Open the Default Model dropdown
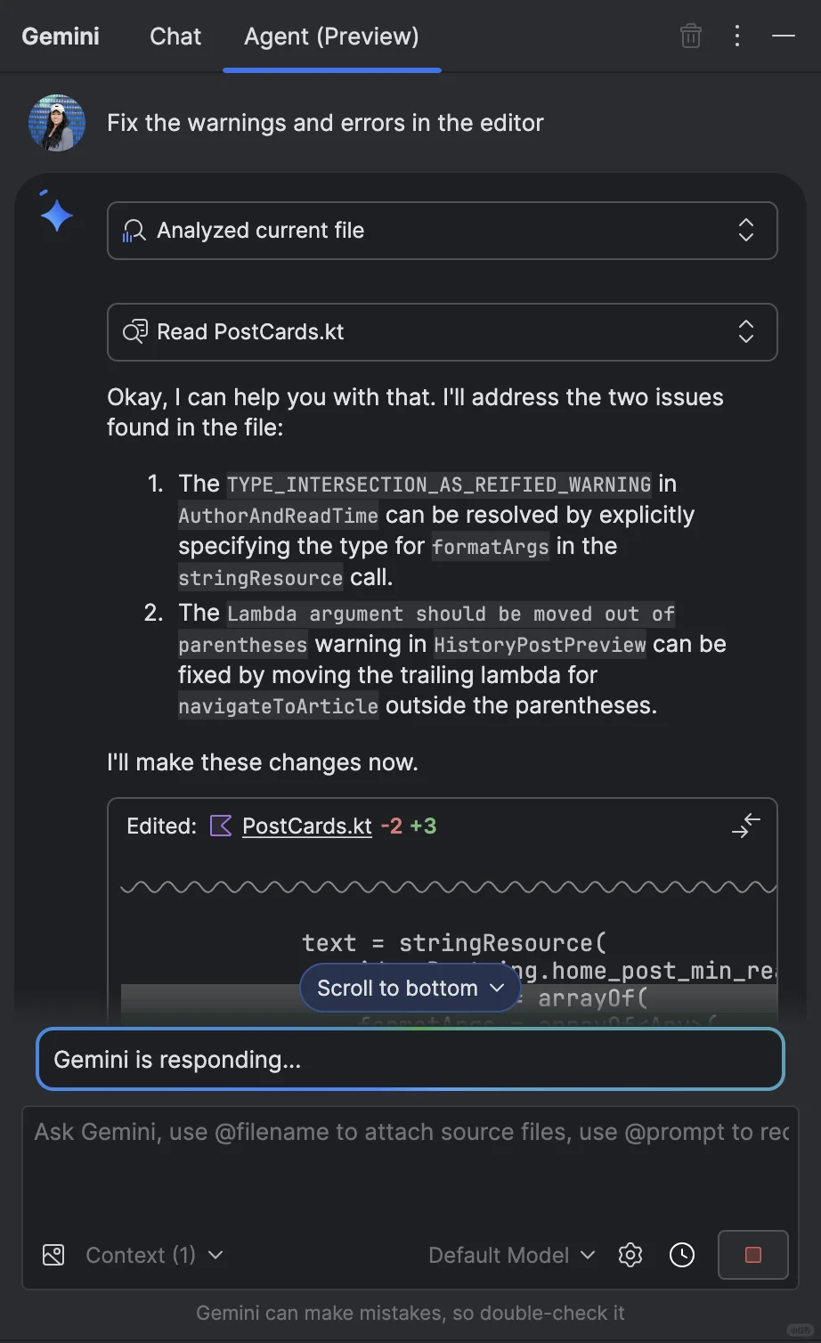Viewport: 821px width, 1343px height. point(511,1255)
